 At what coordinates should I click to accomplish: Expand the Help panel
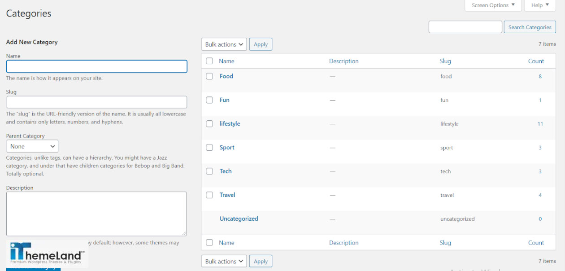[540, 5]
